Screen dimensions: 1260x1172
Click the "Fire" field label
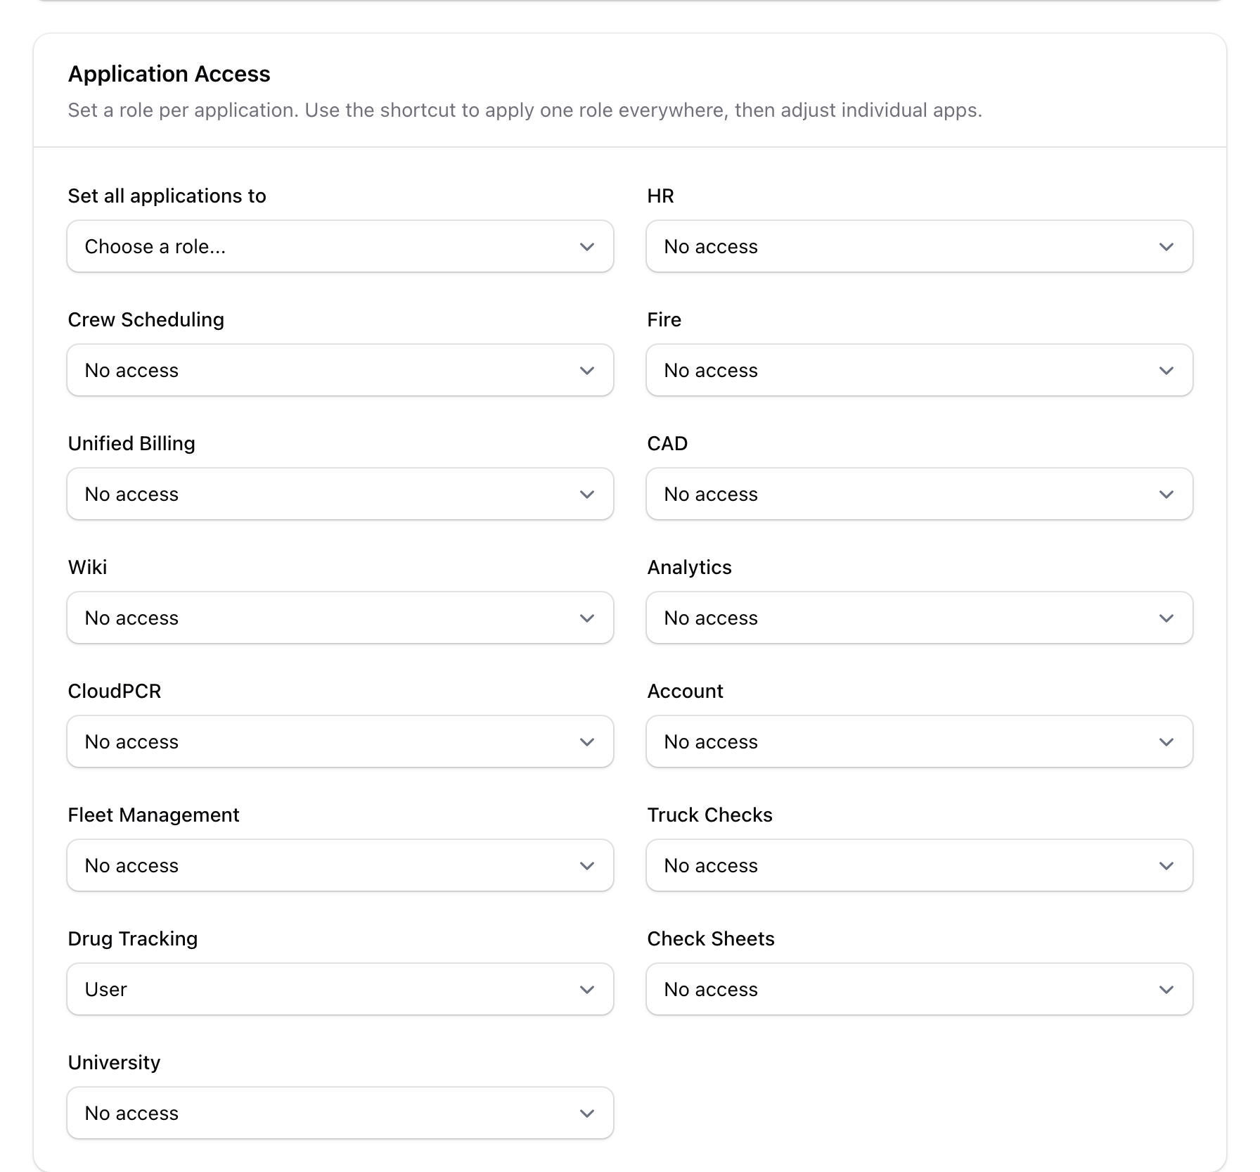point(664,319)
